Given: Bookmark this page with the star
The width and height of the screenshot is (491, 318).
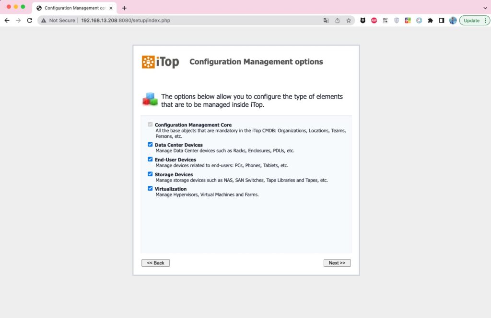Looking at the screenshot, I should click(349, 21).
